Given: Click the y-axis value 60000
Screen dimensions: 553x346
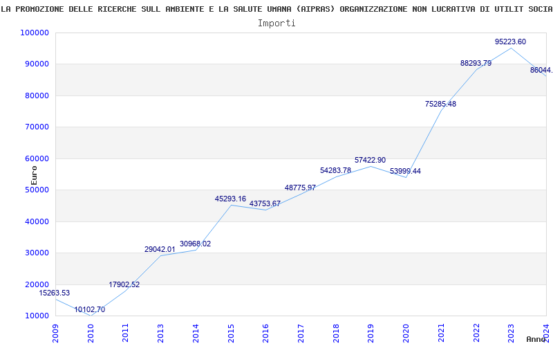Looking at the screenshot, I should (x=37, y=158).
